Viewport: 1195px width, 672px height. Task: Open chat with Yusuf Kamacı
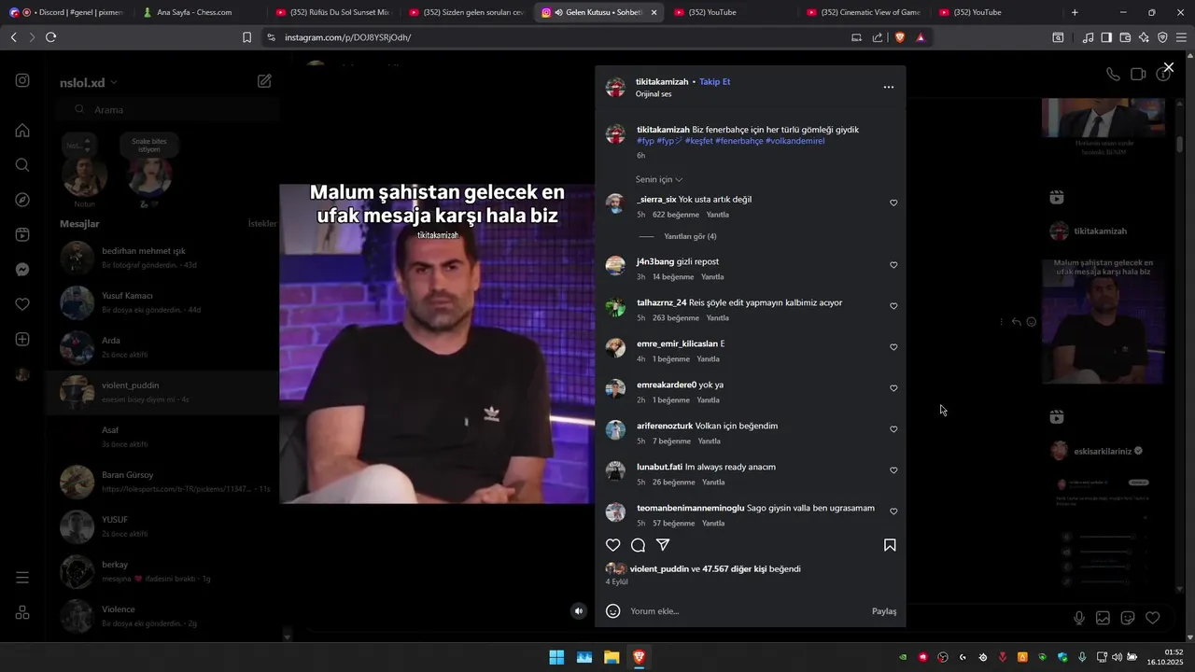coord(163,302)
